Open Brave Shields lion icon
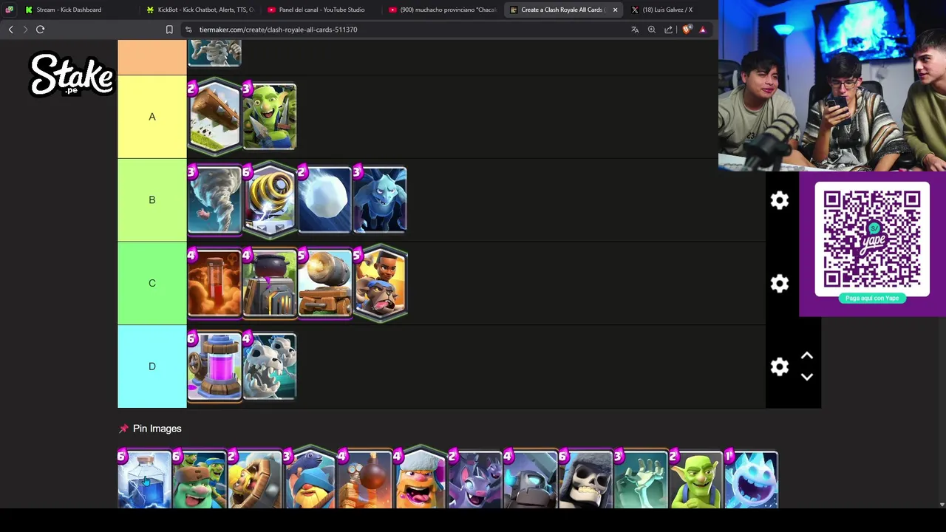The width and height of the screenshot is (946, 532). pos(687,30)
